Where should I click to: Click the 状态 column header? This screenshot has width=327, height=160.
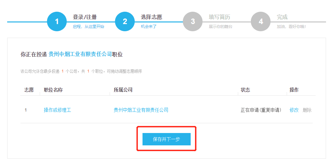(x=245, y=90)
